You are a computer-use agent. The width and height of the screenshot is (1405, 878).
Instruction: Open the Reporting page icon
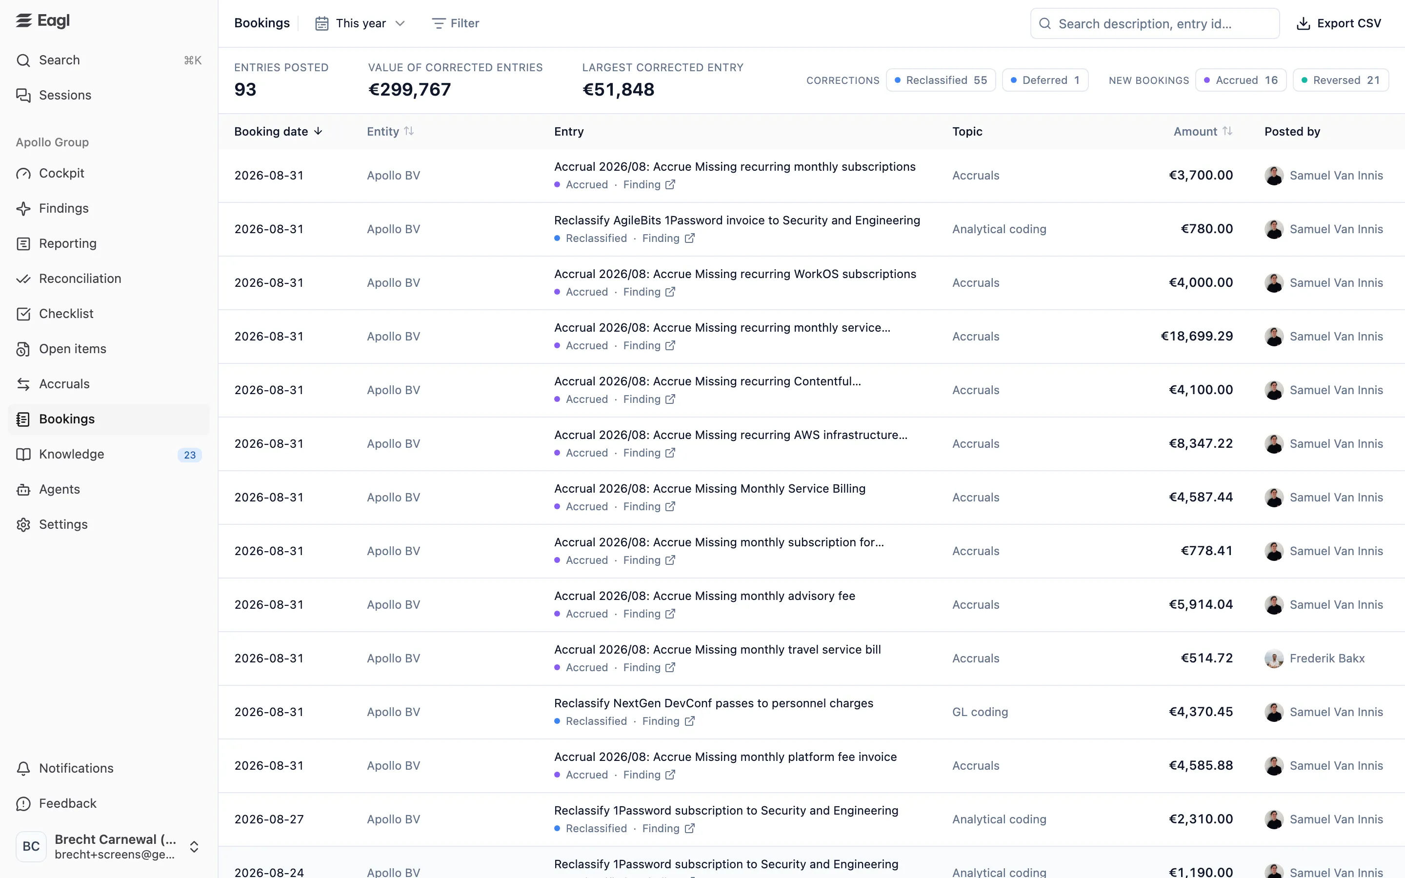coord(23,244)
